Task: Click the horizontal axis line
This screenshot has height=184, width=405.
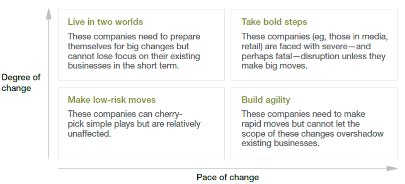Action: click(222, 168)
